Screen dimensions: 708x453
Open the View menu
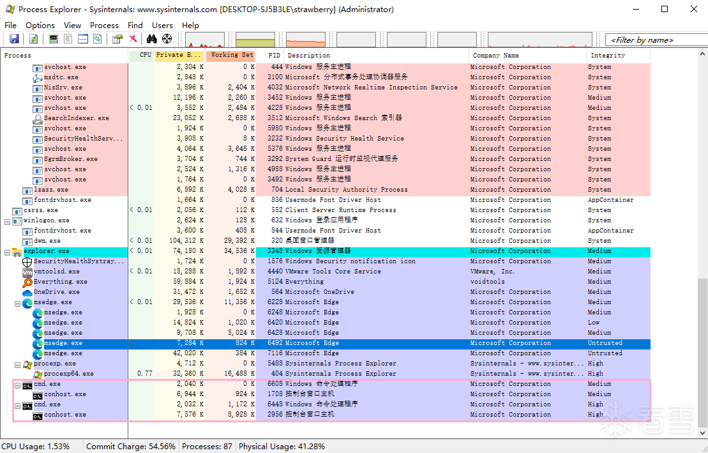(x=72, y=26)
